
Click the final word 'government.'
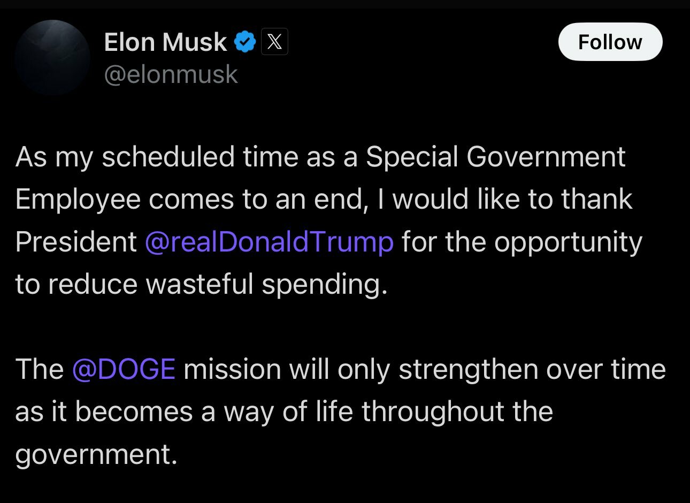(x=96, y=455)
